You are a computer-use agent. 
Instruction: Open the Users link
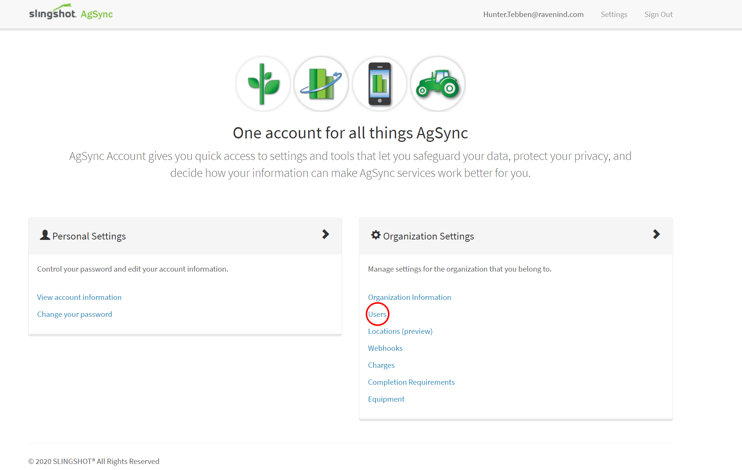377,314
